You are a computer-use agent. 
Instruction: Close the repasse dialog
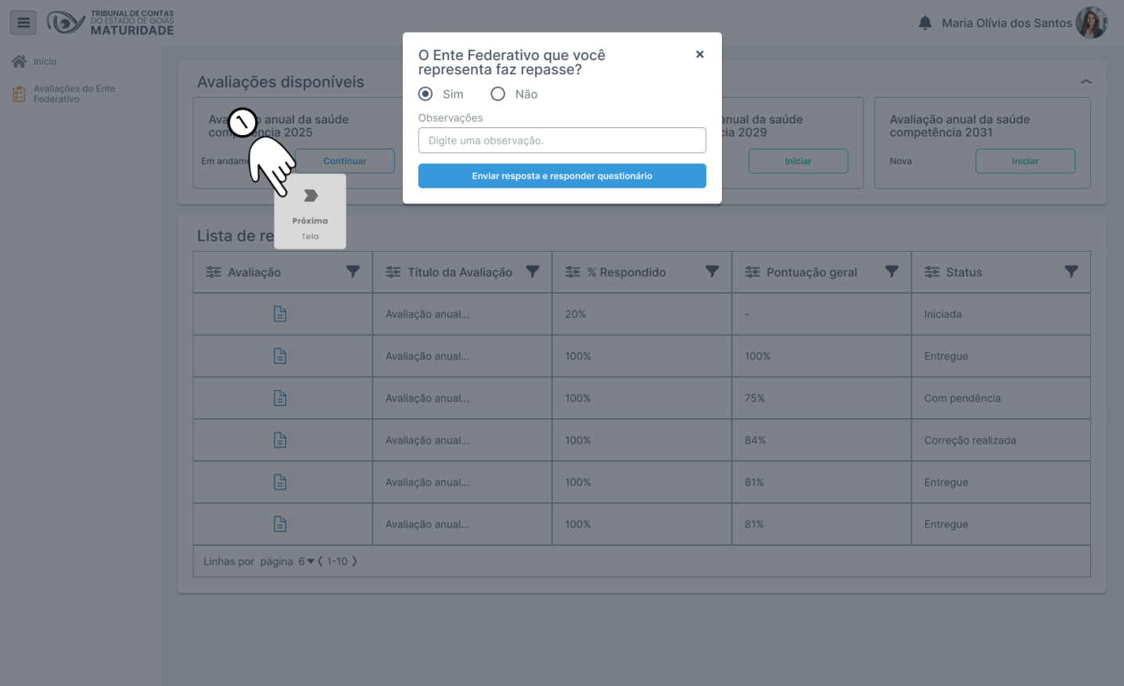[699, 54]
